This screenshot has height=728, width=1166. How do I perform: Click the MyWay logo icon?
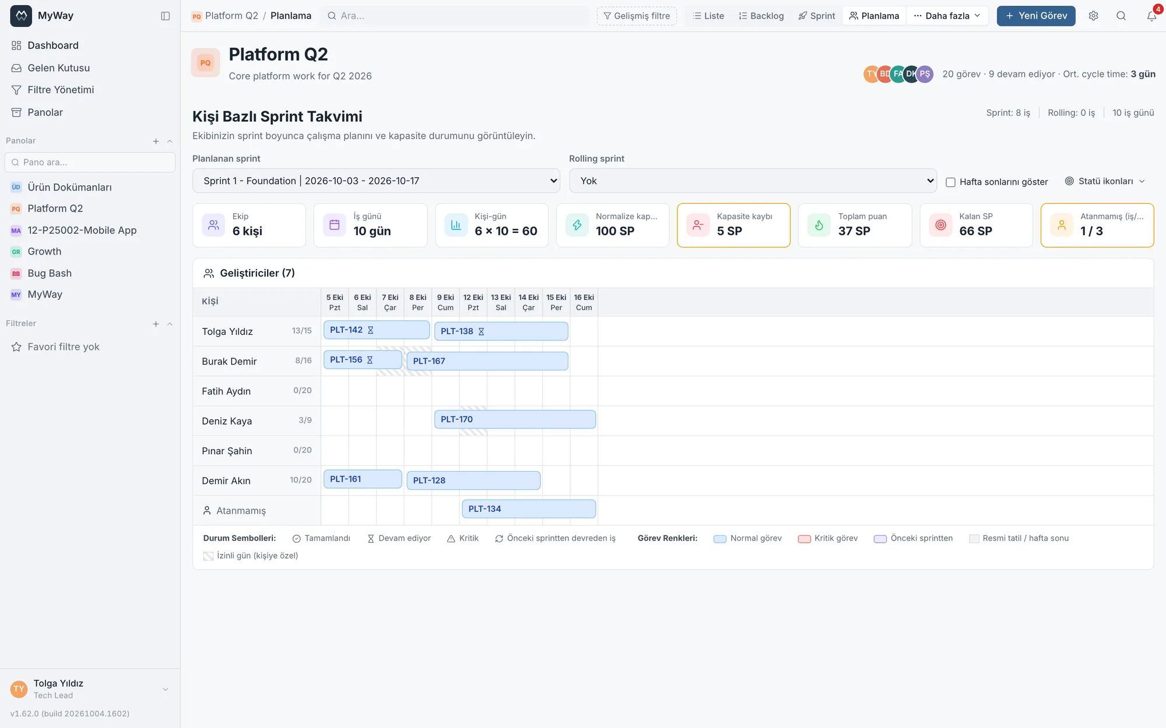point(21,16)
